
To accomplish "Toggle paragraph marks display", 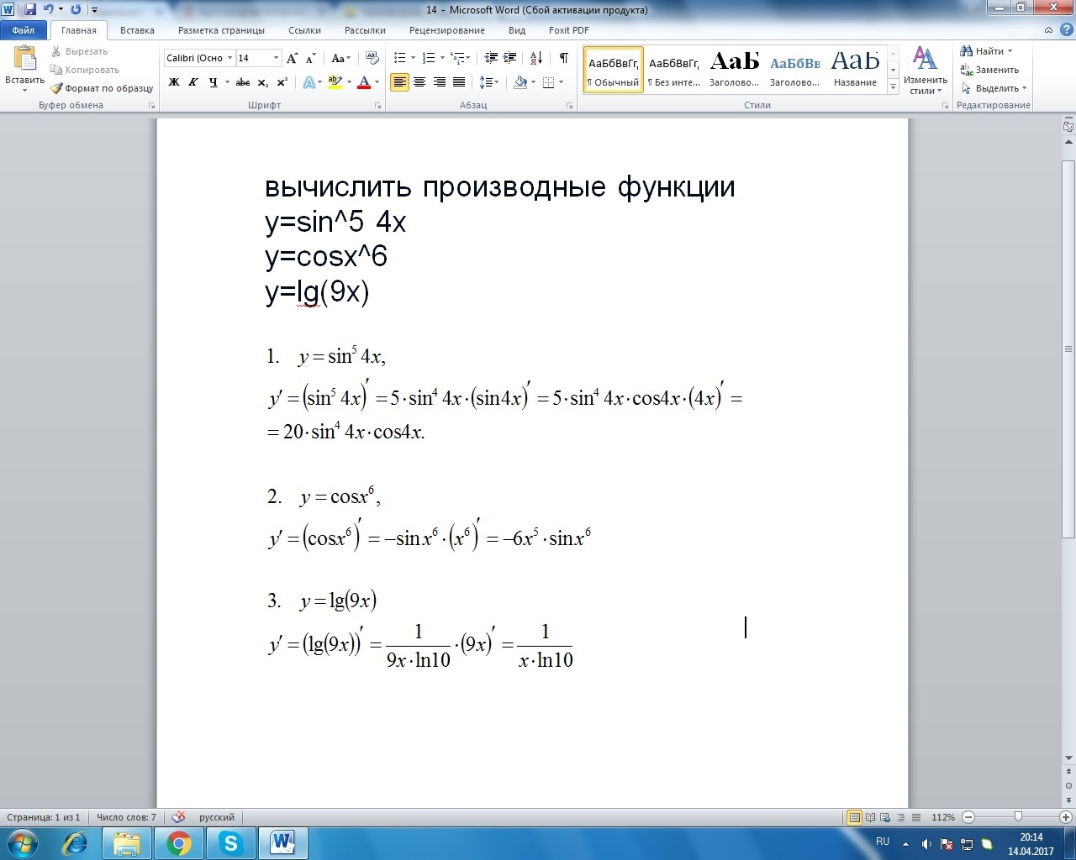I will [x=563, y=58].
